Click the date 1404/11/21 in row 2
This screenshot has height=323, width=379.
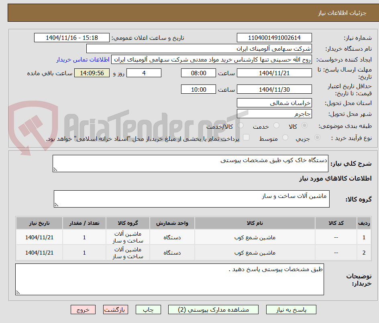click(39, 253)
